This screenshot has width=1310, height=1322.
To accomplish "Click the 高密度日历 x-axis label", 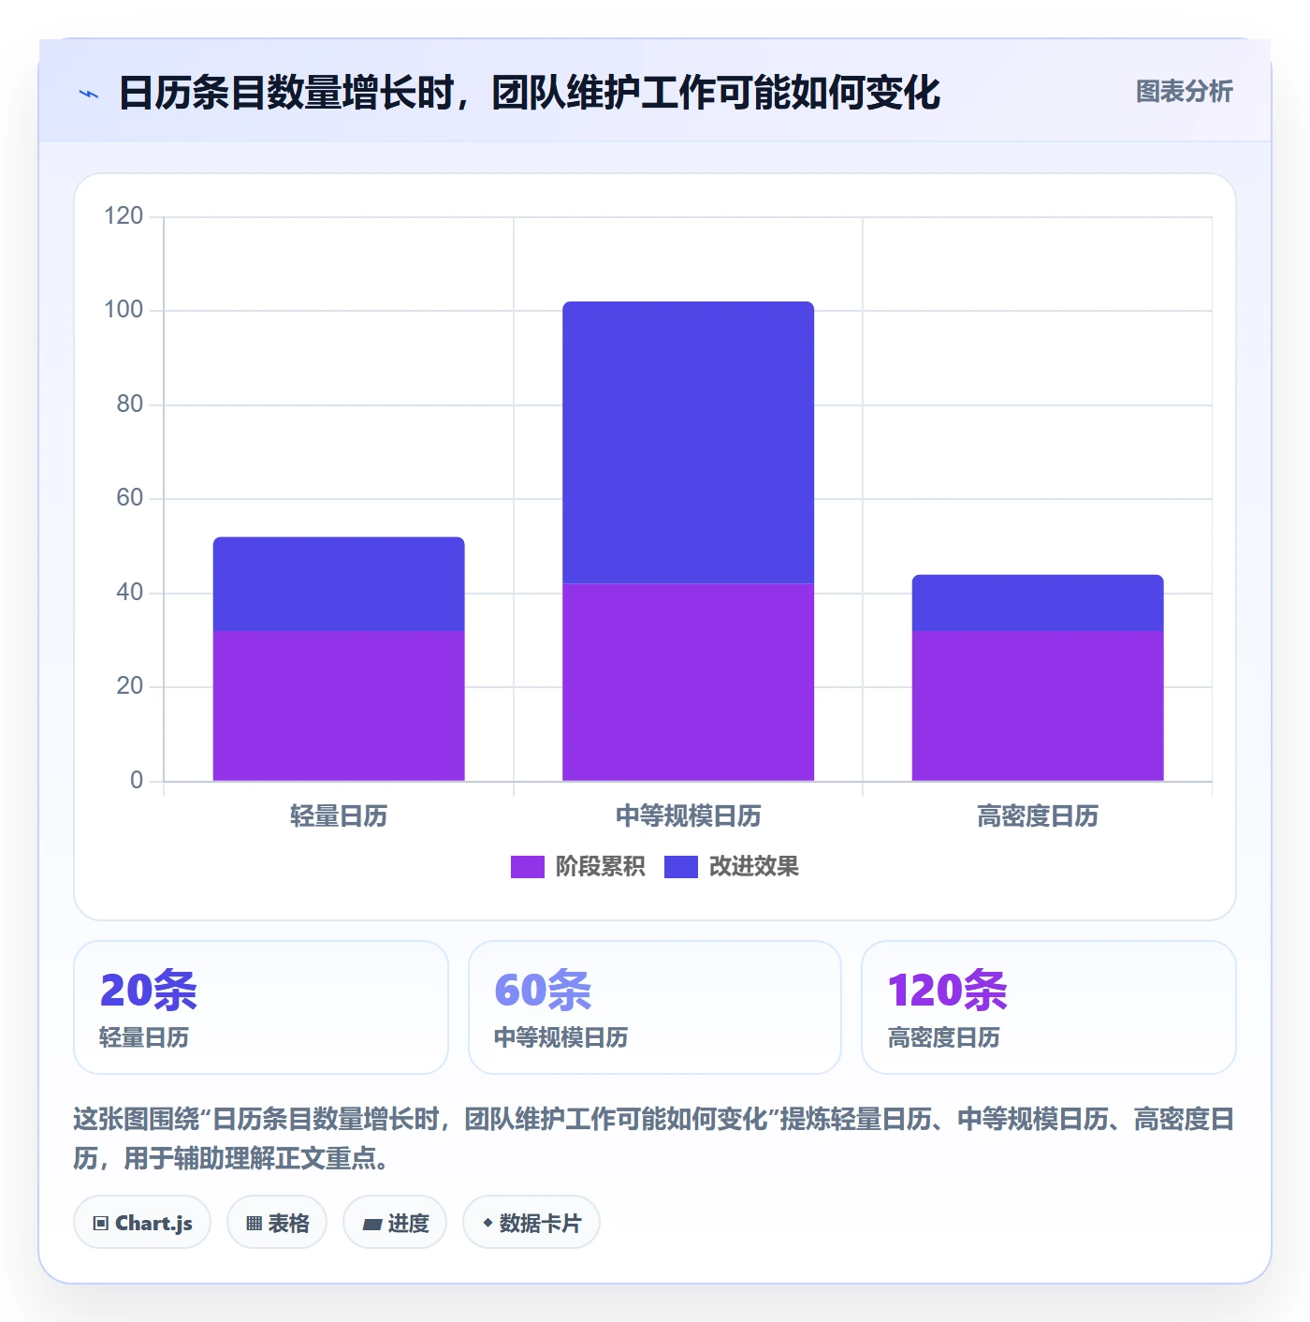I will pos(1038,816).
